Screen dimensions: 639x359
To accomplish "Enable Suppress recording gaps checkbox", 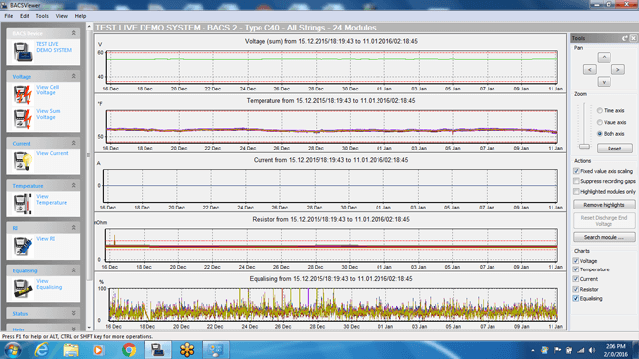I will 576,181.
